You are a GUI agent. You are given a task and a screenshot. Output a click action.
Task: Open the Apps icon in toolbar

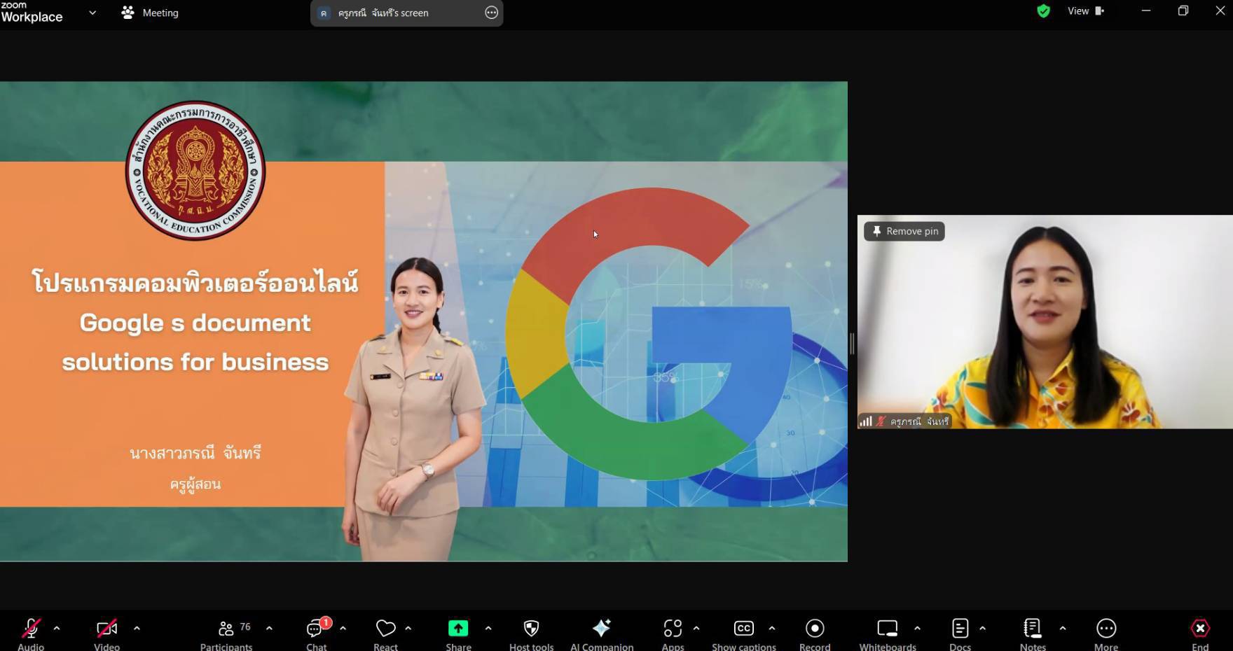[673, 629]
